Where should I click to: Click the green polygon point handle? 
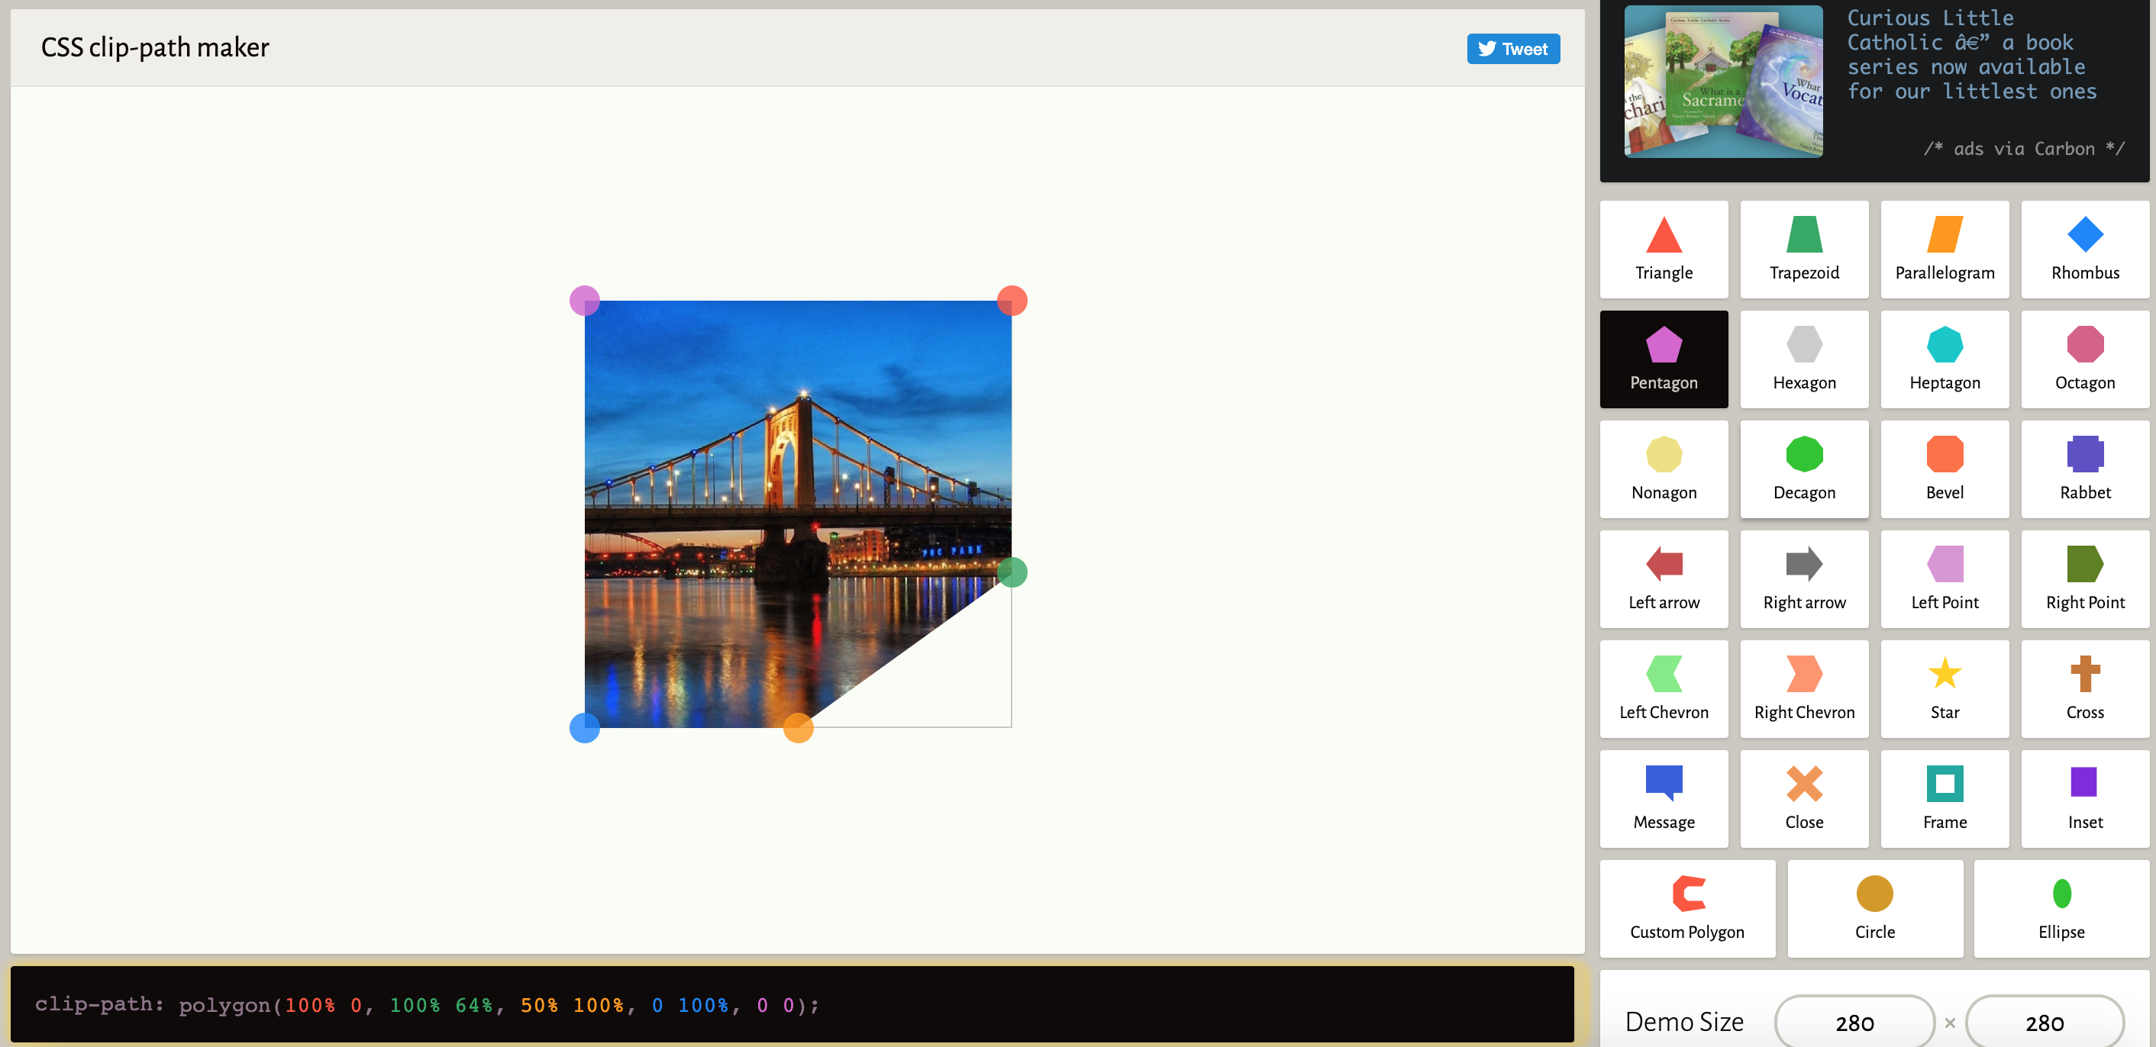(x=1012, y=573)
